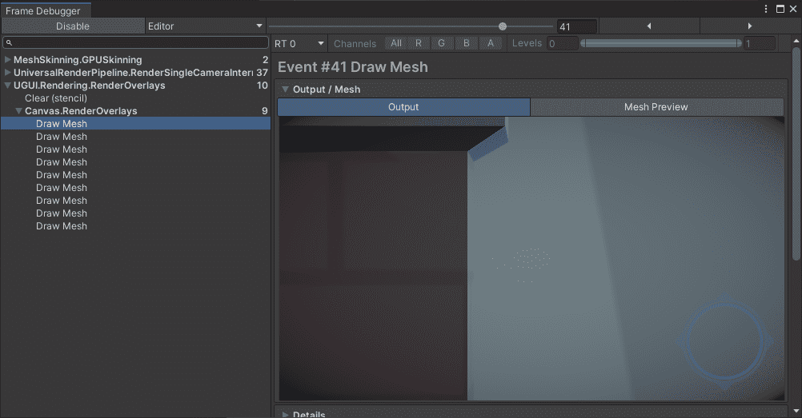Image resolution: width=802 pixels, height=418 pixels.
Task: Click the Event #41 Draw Mesh heading
Action: coord(353,67)
